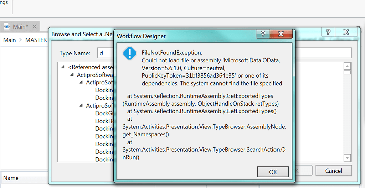
Task: Click the FileNotFoundException error title text
Action: point(172,53)
